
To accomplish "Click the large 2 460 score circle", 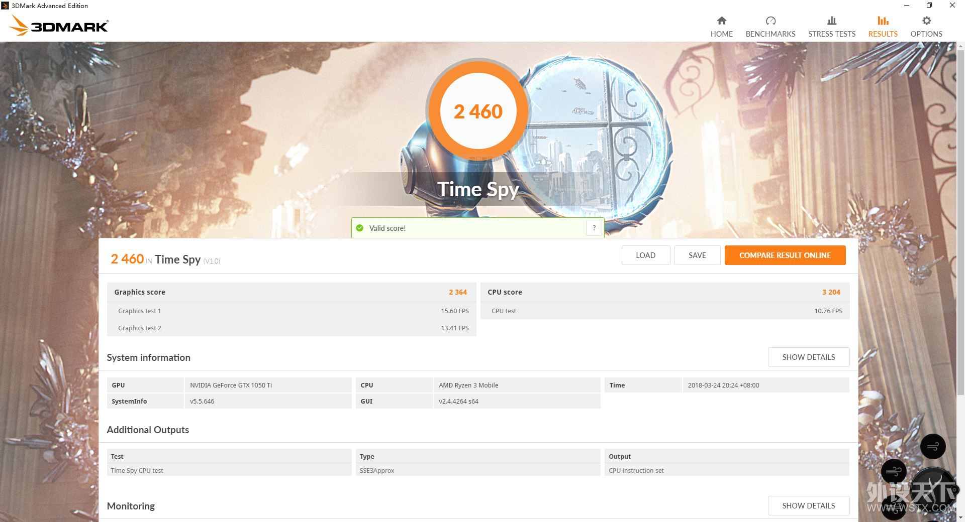I will point(478,111).
